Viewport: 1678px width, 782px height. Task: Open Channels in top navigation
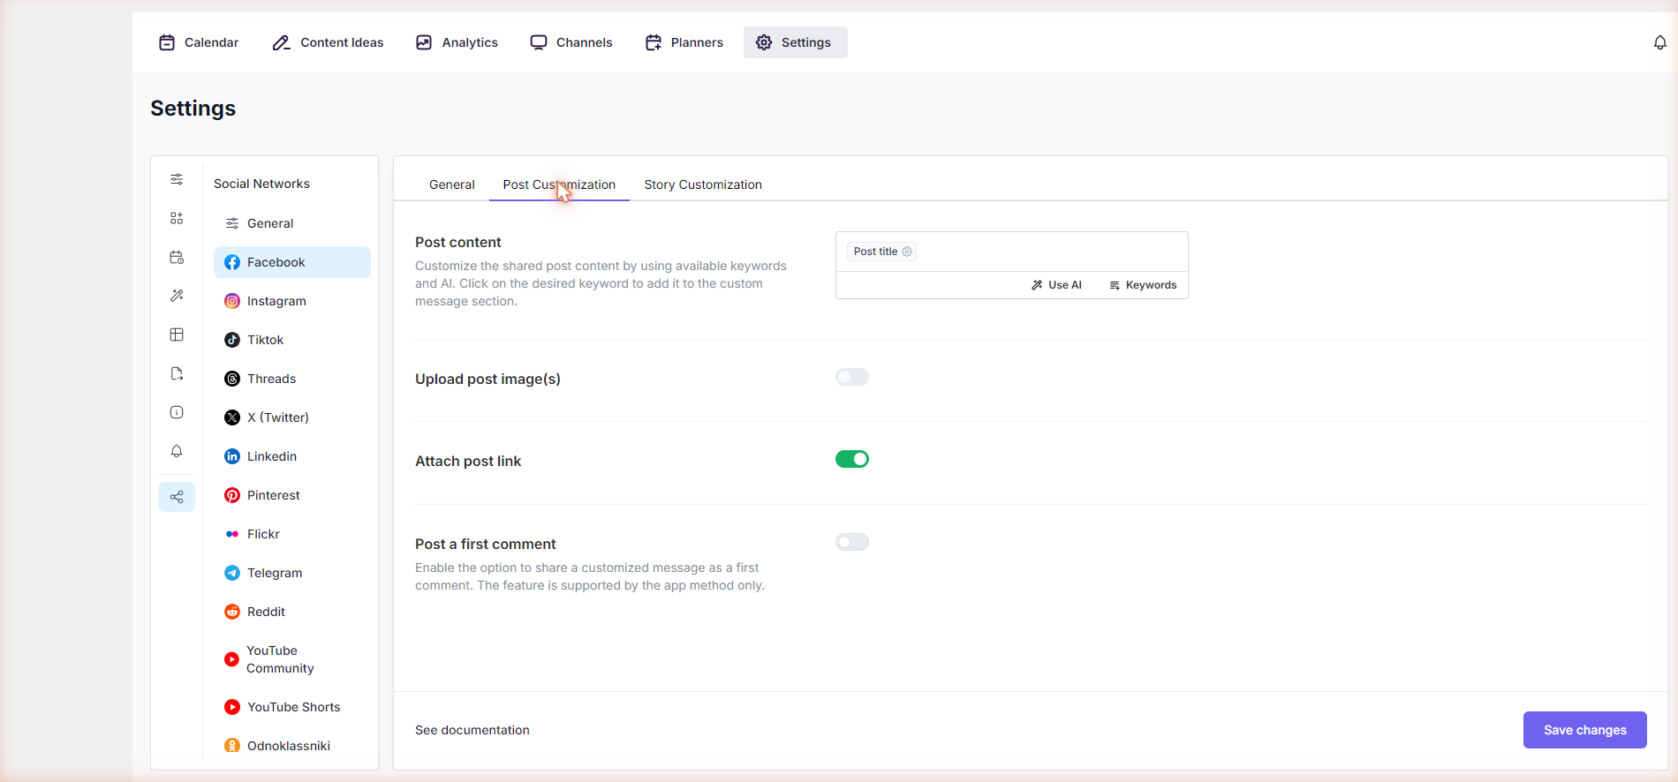coord(571,42)
